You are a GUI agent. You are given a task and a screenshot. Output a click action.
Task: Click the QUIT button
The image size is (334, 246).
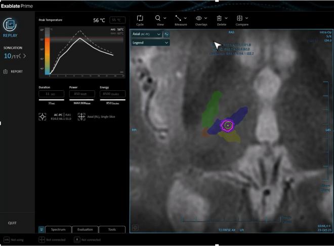point(12,223)
